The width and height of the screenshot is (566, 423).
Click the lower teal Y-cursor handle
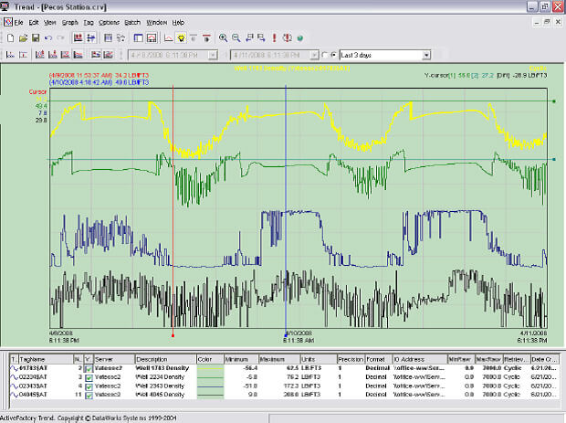554,159
